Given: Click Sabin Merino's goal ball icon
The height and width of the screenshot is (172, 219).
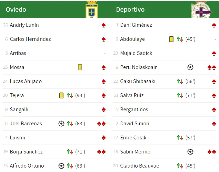Looking at the screenshot, I should coord(190,152).
